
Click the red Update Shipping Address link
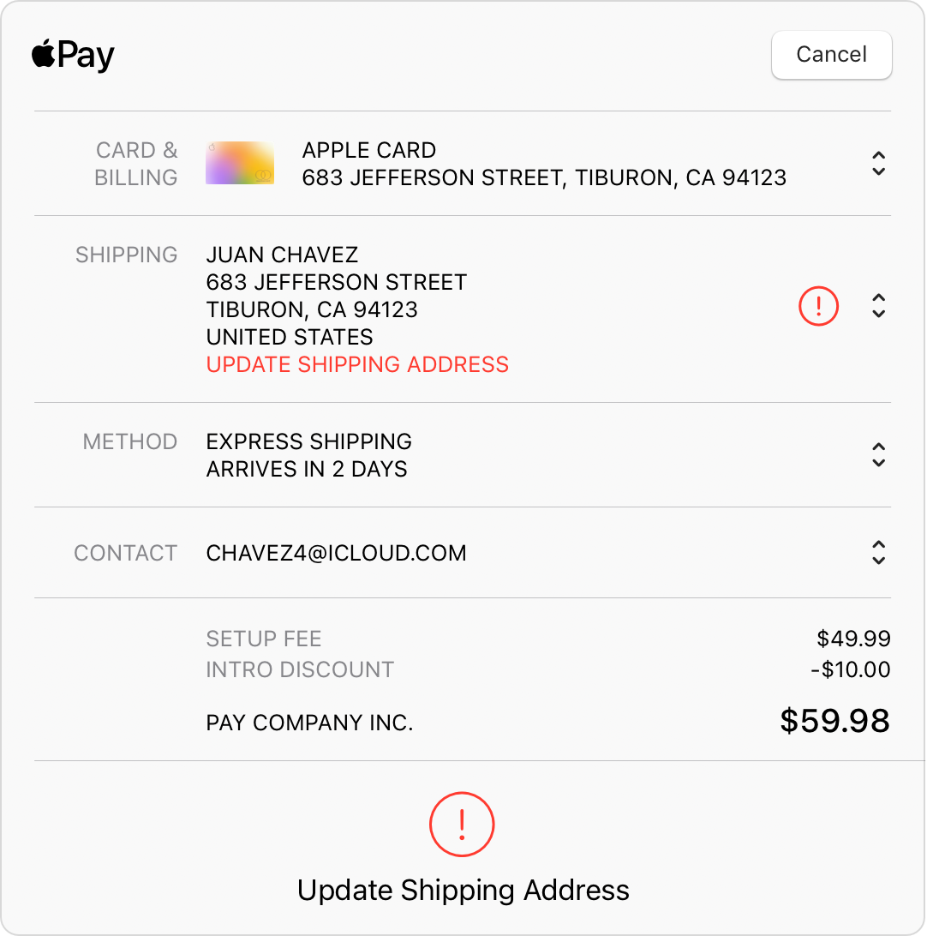(x=357, y=365)
